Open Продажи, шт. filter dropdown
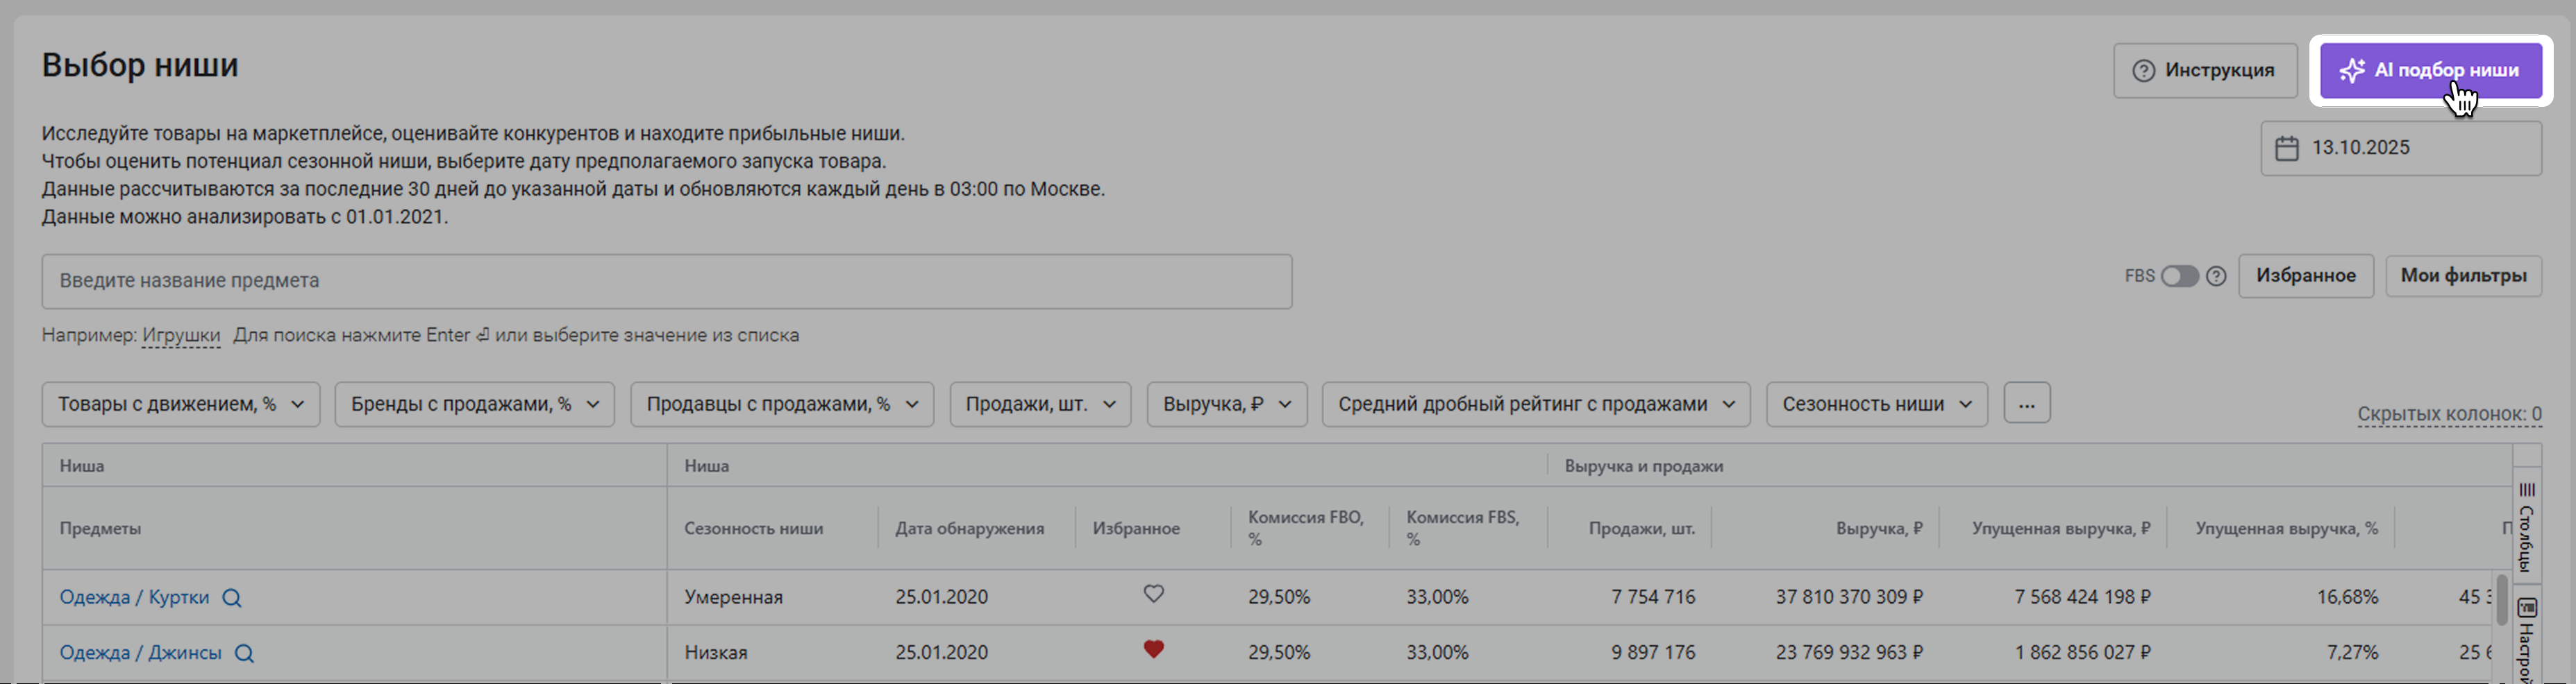The image size is (2576, 684). coord(1039,404)
